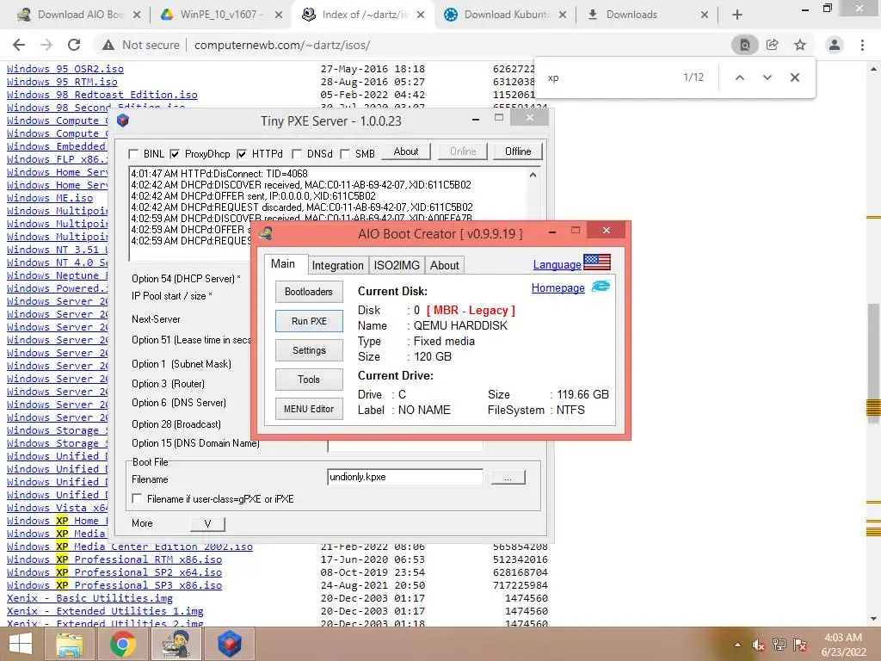Uncheck the ProxyDhcp checkbox
This screenshot has height=661, width=881.
coord(175,154)
